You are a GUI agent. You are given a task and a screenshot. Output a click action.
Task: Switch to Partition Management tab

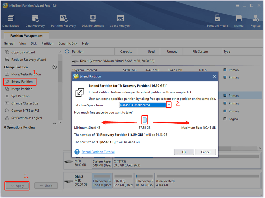[26, 36]
